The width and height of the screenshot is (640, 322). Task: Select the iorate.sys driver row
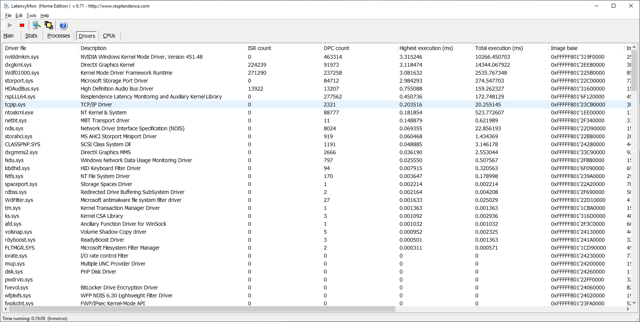pos(317,256)
